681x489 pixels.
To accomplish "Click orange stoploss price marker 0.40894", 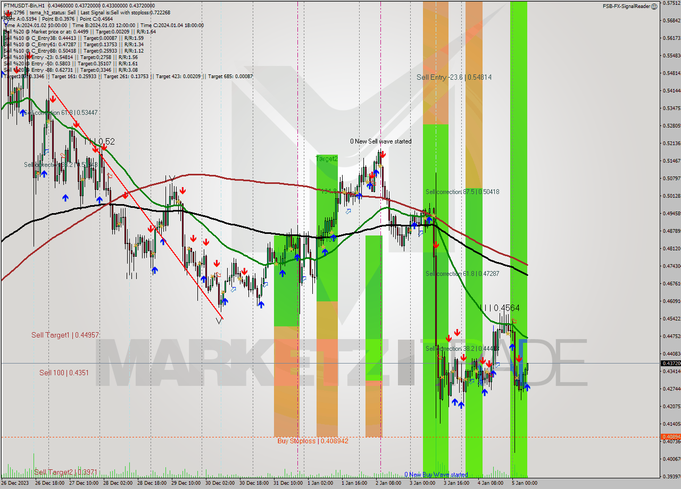I will [x=670, y=436].
